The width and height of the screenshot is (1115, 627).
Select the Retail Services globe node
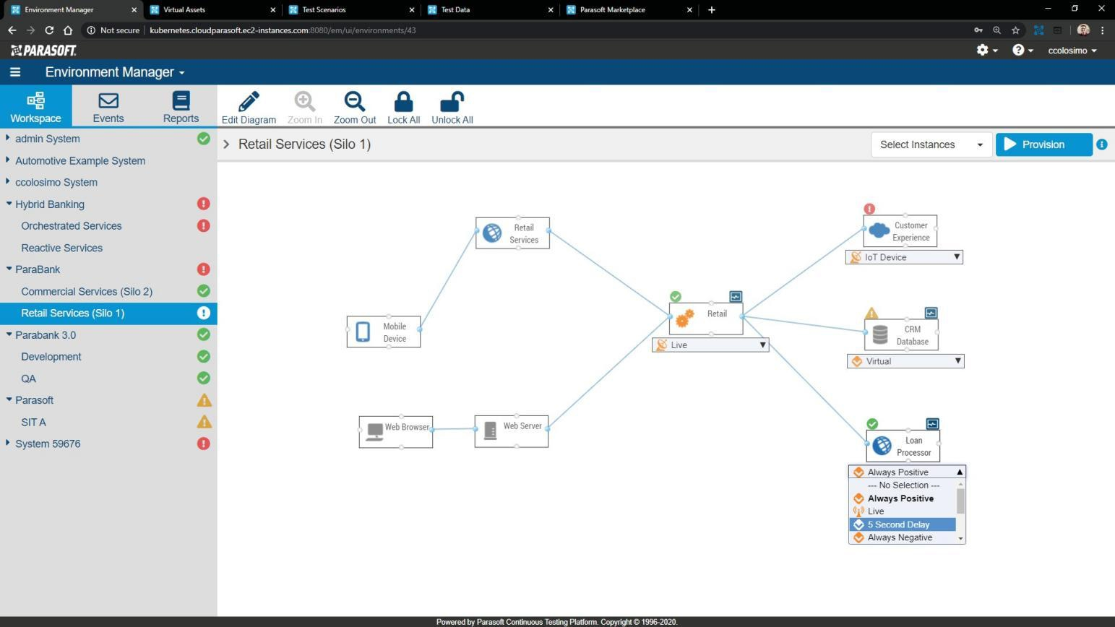pos(492,233)
